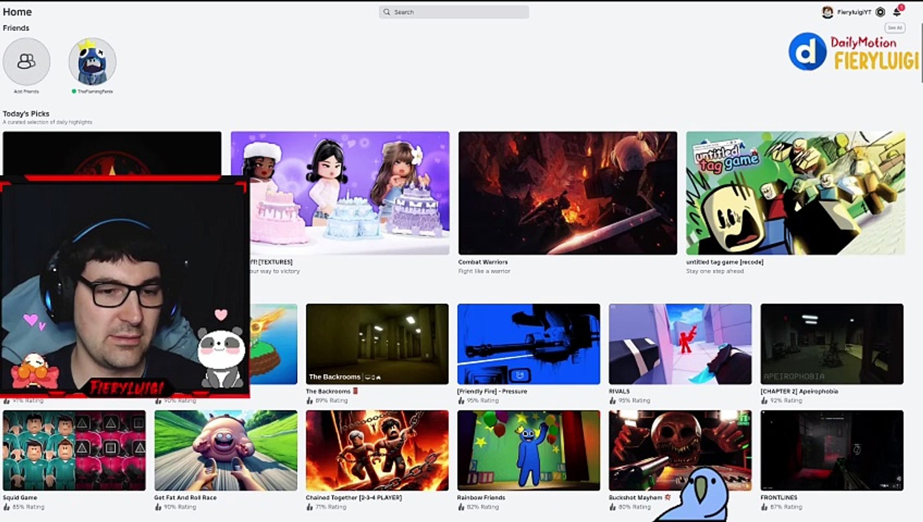
Task: Open Get Fat And Roll Race thumbnail
Action: (x=226, y=450)
